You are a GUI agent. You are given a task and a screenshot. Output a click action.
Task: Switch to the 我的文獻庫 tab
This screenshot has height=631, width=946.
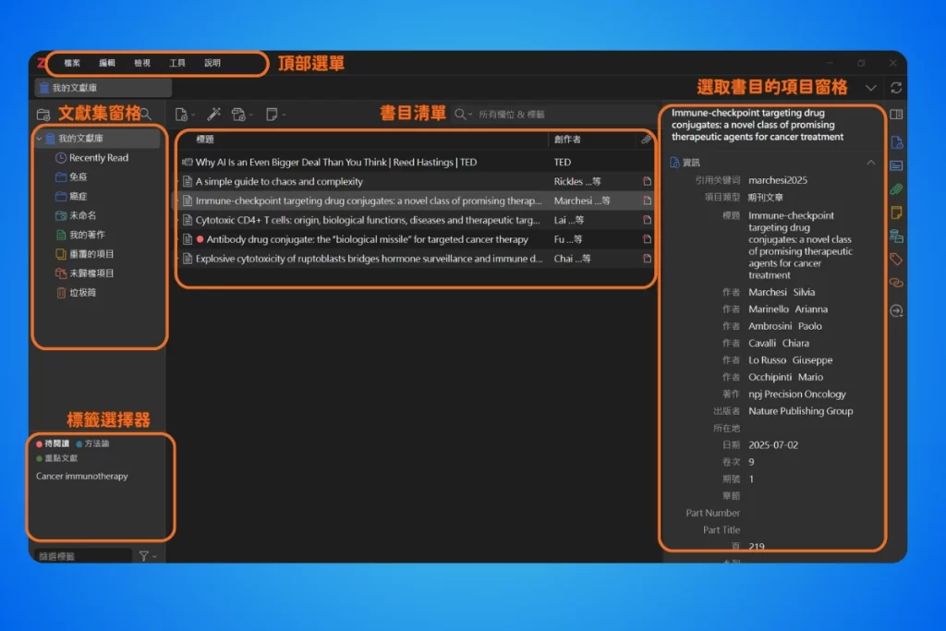(103, 88)
